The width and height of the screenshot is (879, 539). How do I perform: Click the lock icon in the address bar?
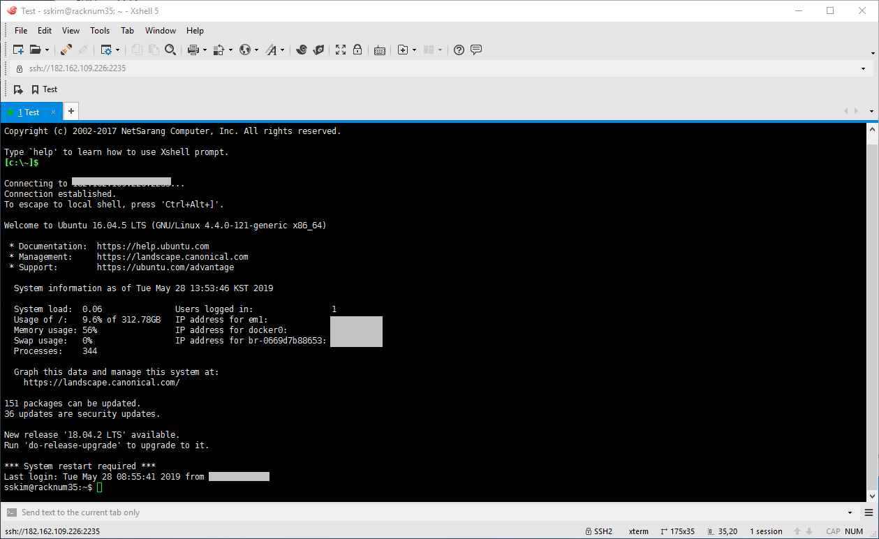(x=20, y=68)
